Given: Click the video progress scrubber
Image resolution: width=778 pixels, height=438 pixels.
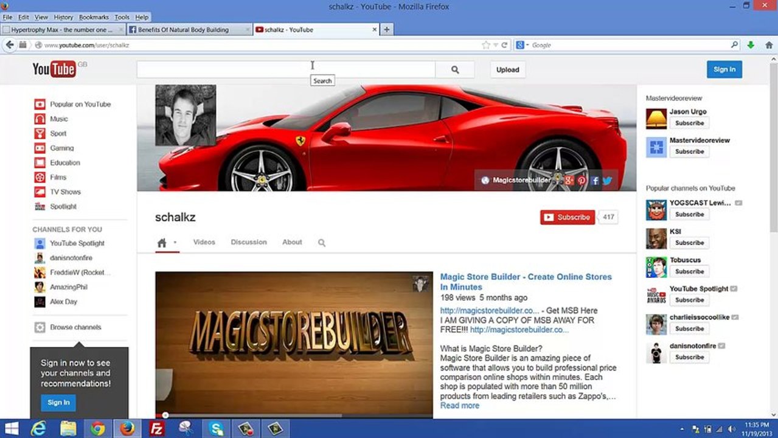Looking at the screenshot, I should click(x=165, y=415).
